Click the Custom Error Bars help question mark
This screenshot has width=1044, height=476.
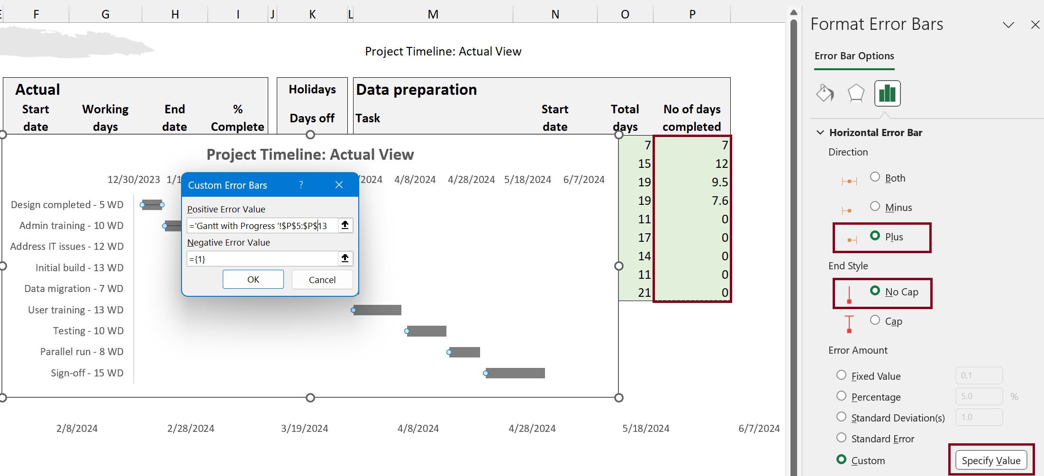point(301,185)
